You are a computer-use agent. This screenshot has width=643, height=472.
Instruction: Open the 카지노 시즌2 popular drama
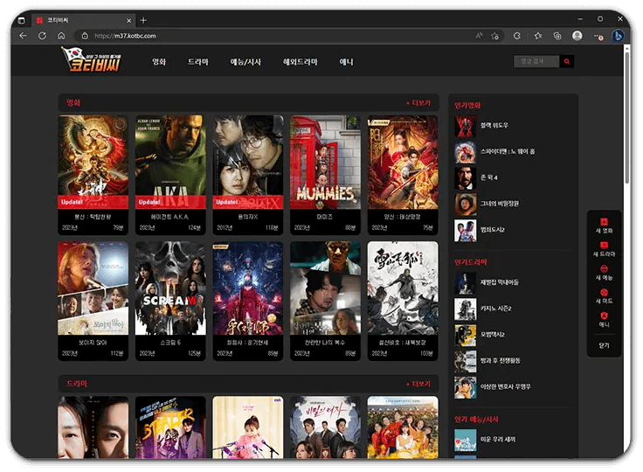(x=483, y=309)
